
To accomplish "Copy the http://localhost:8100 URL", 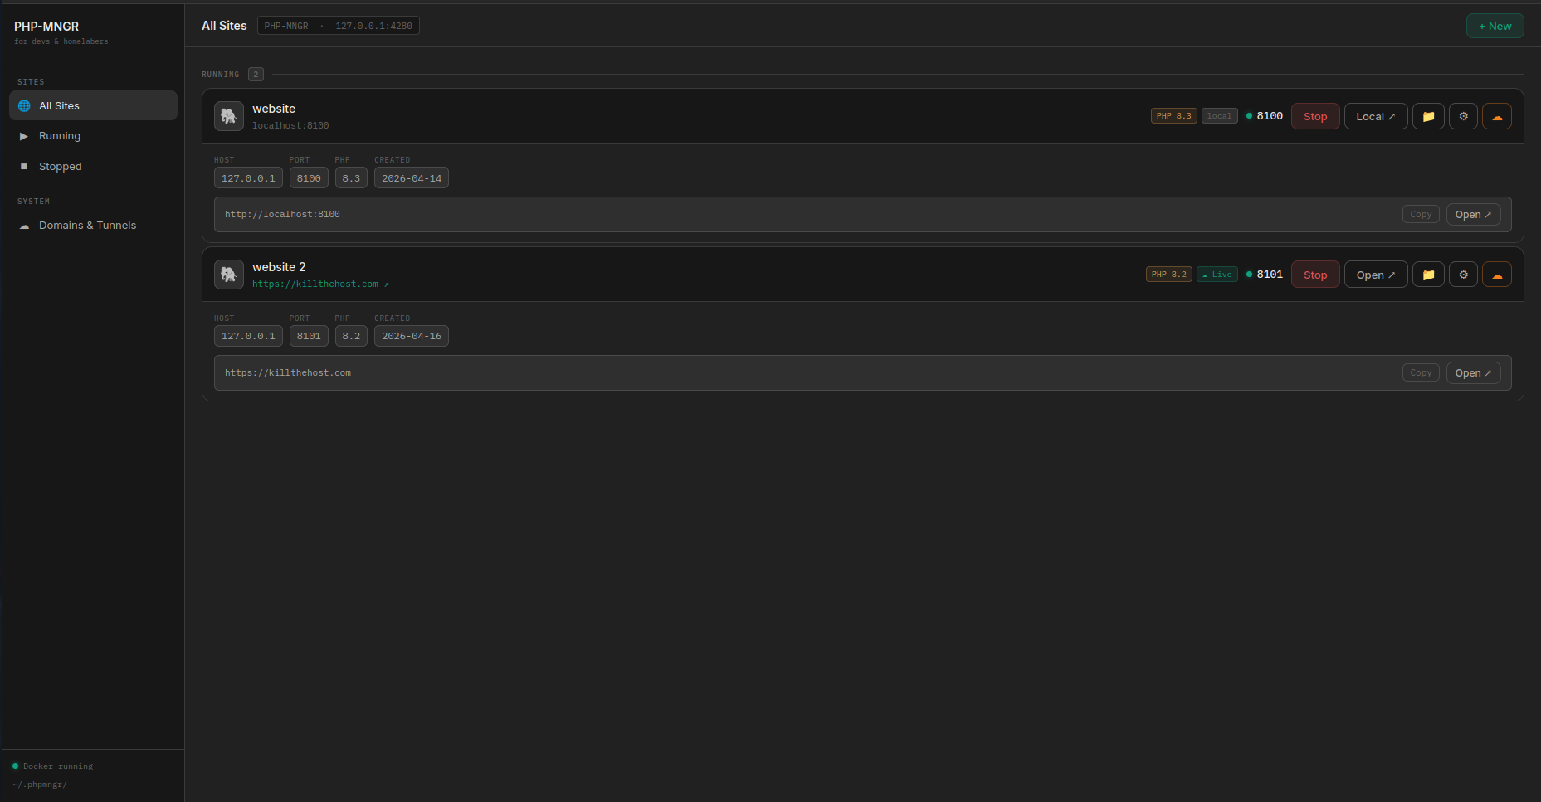I will [x=1421, y=214].
